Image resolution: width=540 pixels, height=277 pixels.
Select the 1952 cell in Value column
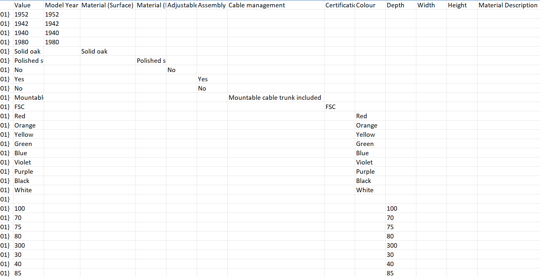pyautogui.click(x=28, y=14)
